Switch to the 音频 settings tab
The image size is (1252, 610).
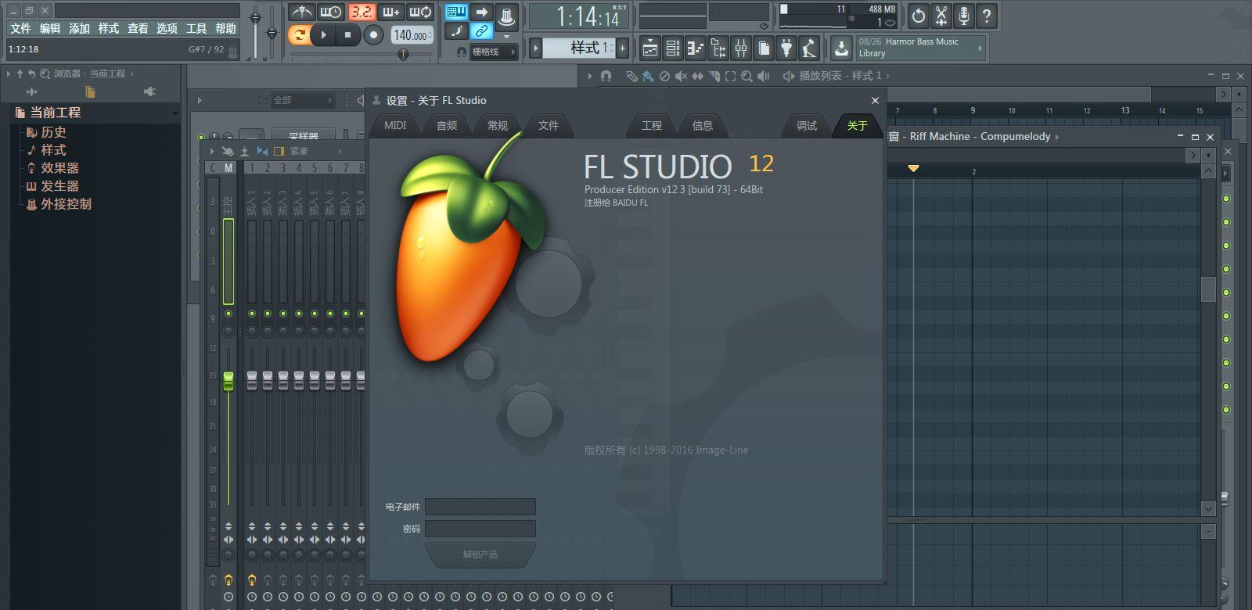pos(447,125)
